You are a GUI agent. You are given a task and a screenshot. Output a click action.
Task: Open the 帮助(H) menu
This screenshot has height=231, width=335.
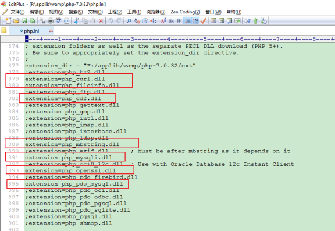234,12
